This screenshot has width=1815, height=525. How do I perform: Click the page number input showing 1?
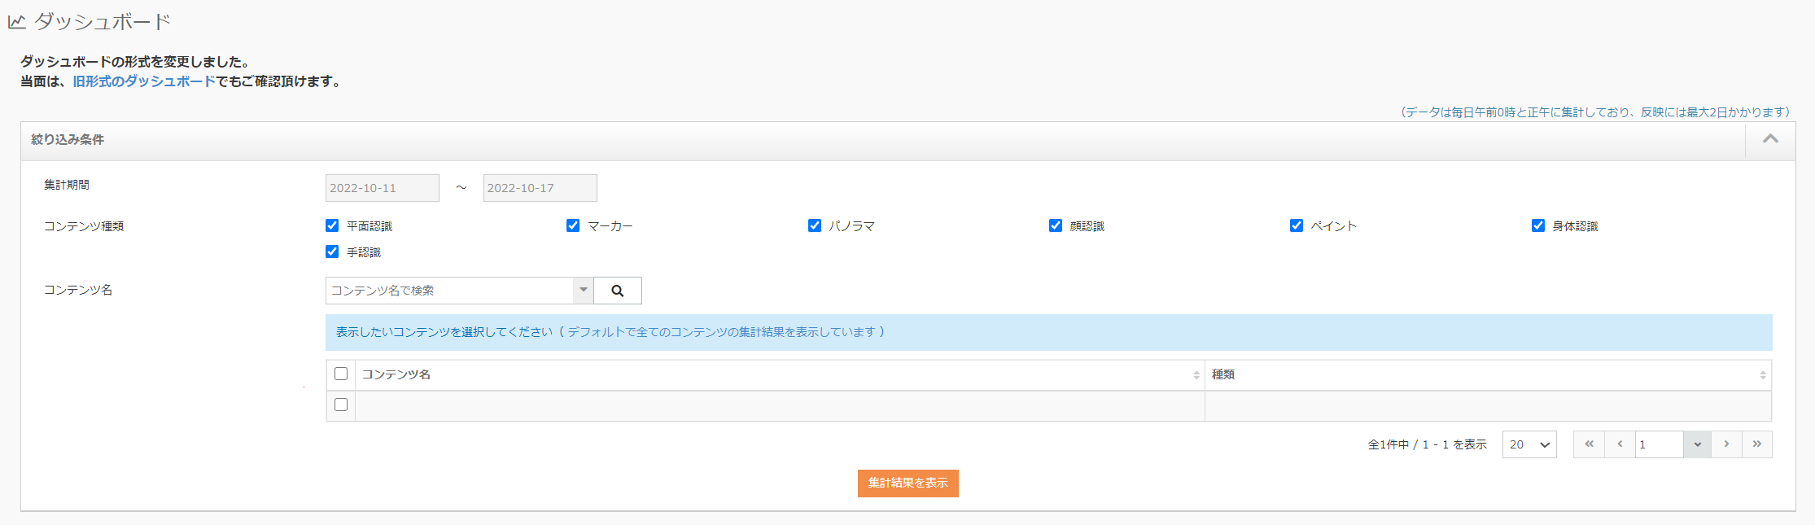click(x=1659, y=444)
